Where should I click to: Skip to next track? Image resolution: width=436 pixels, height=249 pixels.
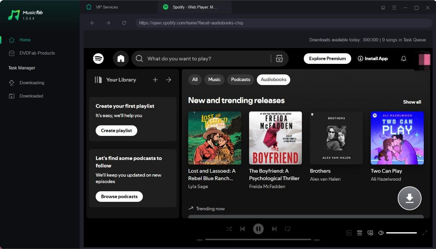[274, 229]
